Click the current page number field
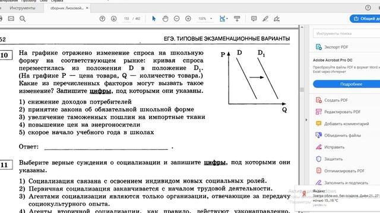 126,18
